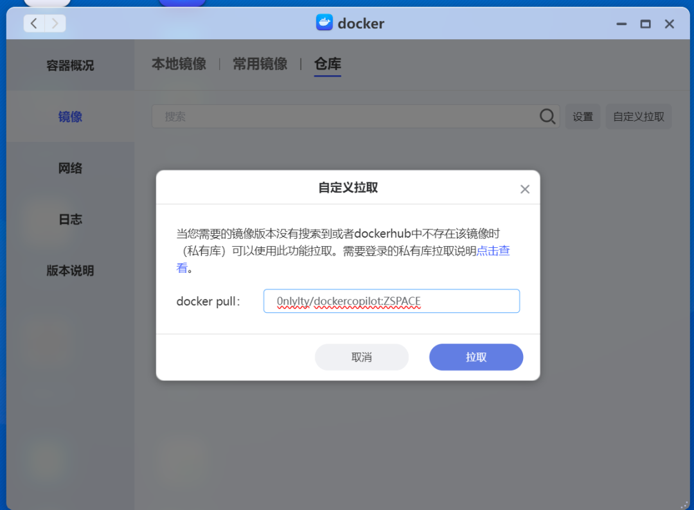Click the 自定义拉取 button beside 设置
Screen dimensions: 694x510
(x=638, y=116)
